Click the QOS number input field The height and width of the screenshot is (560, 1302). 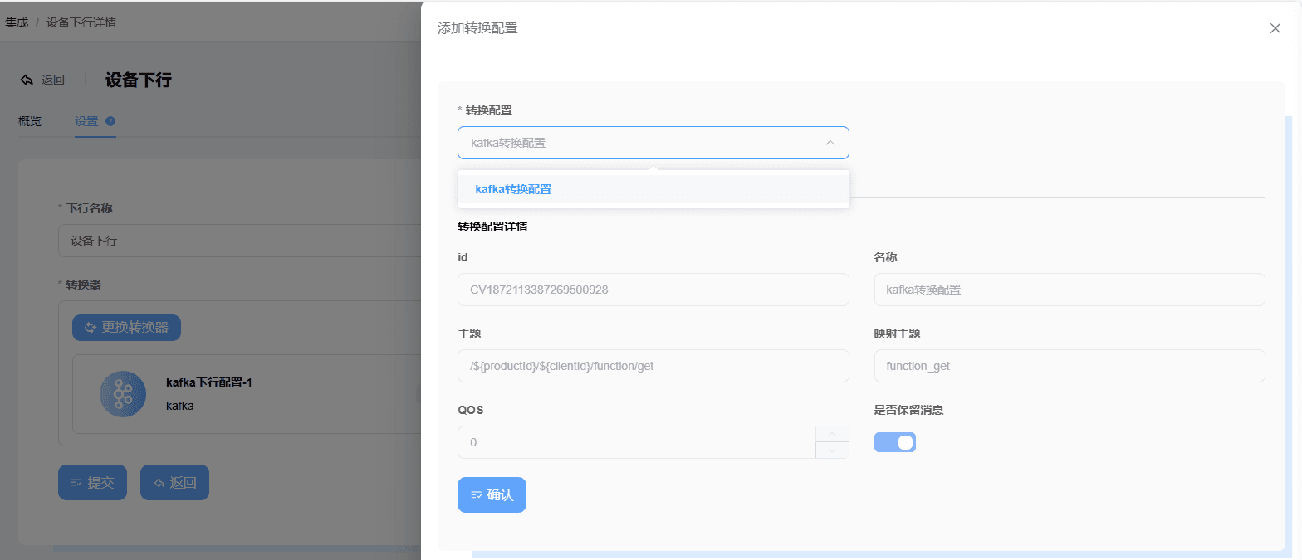pyautogui.click(x=637, y=442)
